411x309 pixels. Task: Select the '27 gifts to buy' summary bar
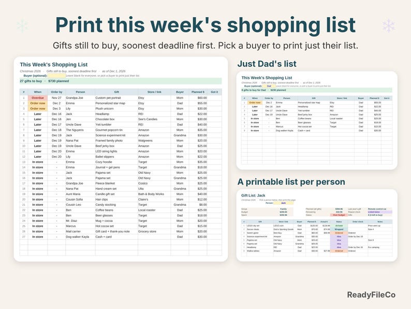pyautogui.click(x=121, y=81)
